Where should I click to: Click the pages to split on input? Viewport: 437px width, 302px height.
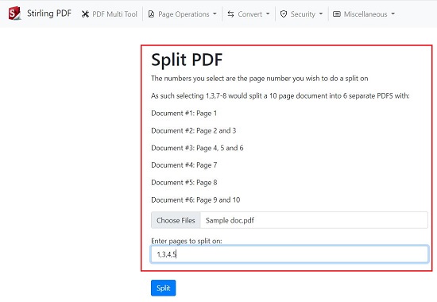289,254
